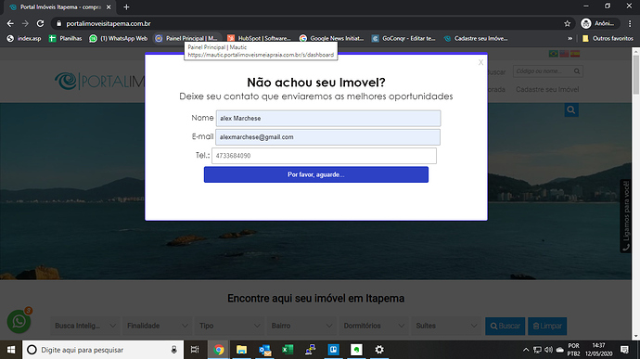This screenshot has width=640, height=359.
Task: Open the Chrome three-dot menu
Action: [630, 24]
